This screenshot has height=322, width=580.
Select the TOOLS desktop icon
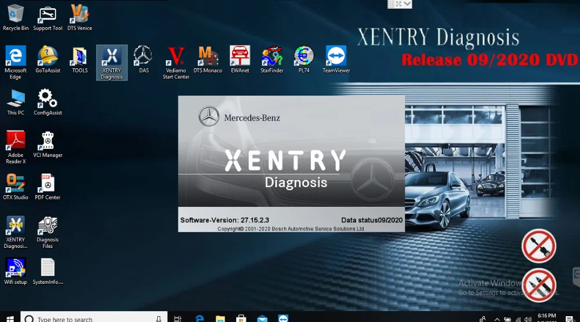click(79, 60)
